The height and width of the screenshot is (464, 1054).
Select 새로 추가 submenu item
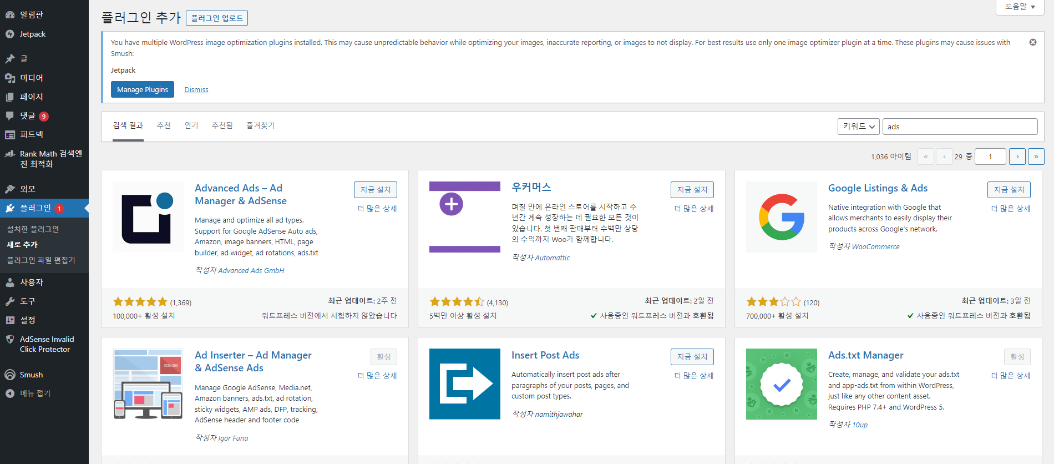(22, 245)
